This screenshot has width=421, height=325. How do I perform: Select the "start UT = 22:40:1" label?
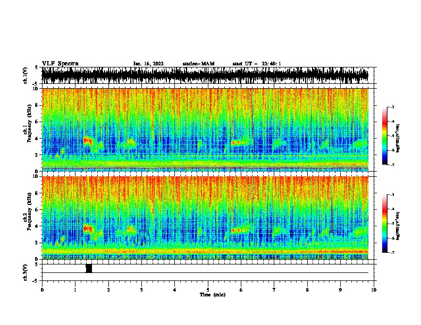[257, 64]
